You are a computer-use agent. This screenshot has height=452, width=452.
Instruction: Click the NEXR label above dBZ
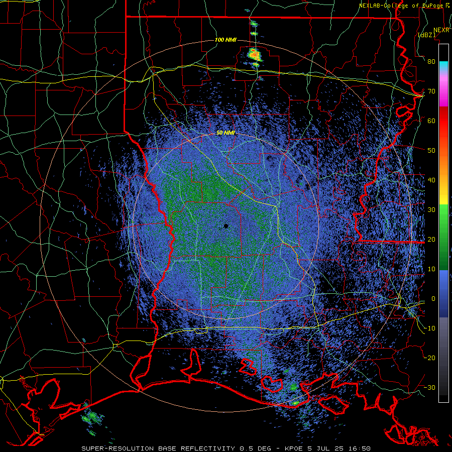pos(441,30)
